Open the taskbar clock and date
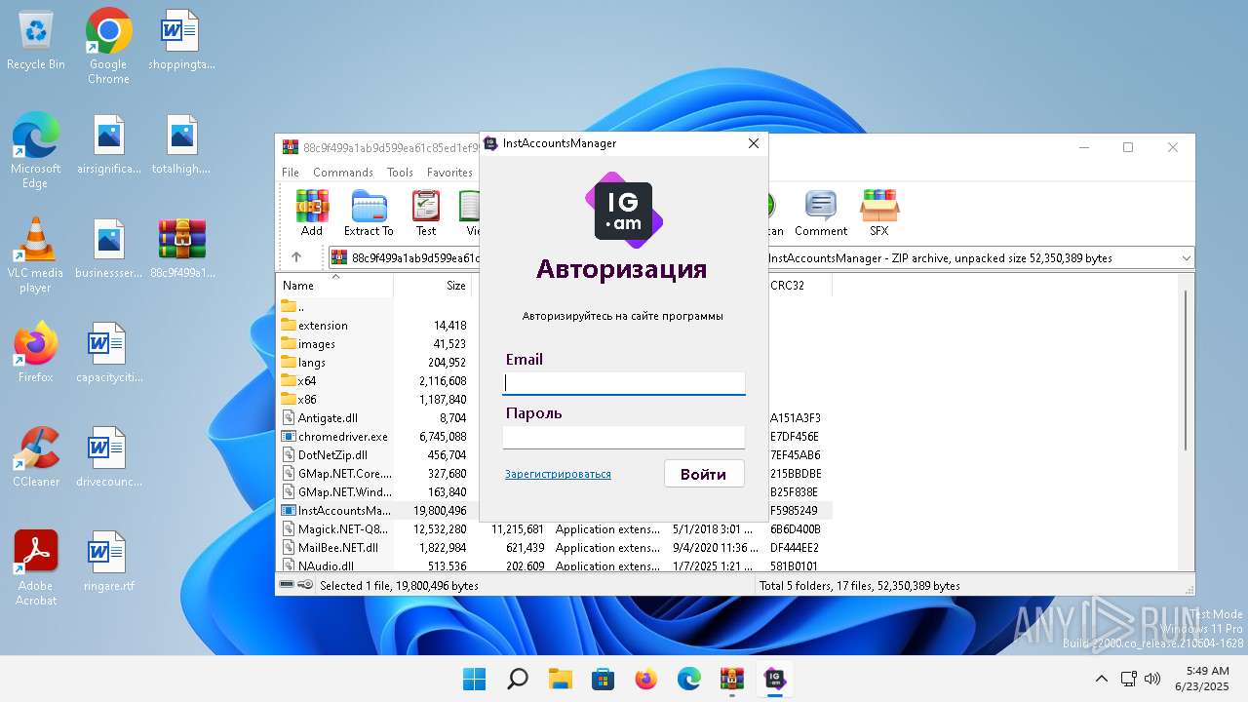The image size is (1248, 702). 1200,679
